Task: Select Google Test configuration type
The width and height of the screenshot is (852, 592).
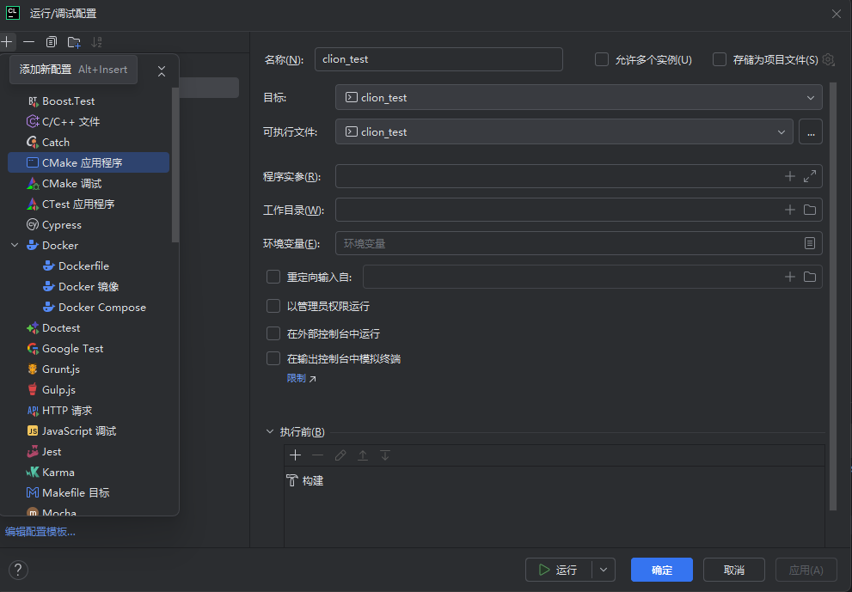Action: tap(89, 349)
